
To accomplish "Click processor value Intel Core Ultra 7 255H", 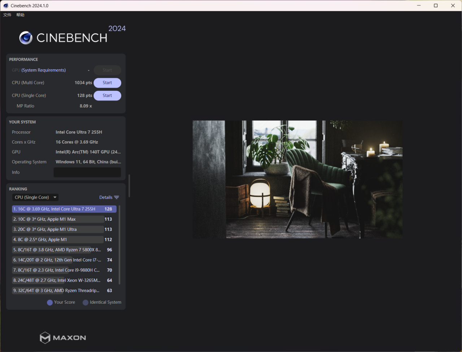I will (x=79, y=132).
